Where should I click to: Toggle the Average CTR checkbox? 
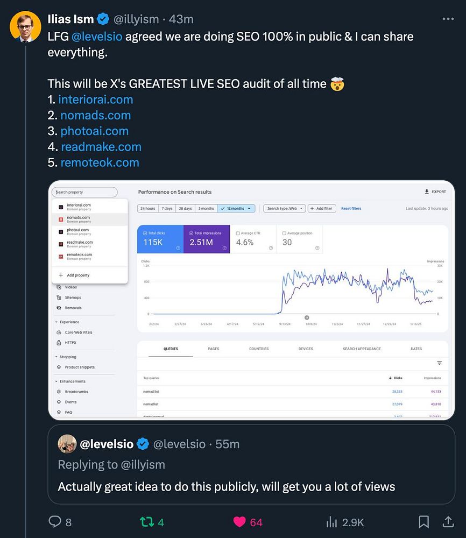(238, 233)
